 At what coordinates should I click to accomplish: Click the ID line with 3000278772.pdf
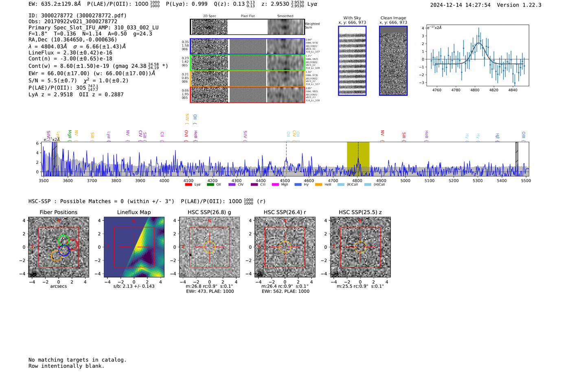click(77, 15)
